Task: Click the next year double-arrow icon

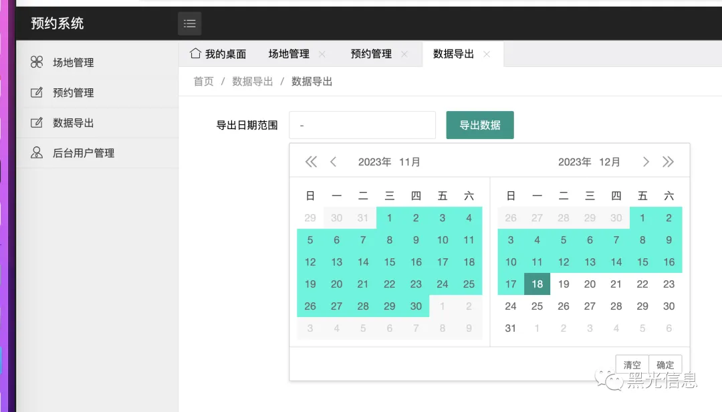Action: pyautogui.click(x=668, y=162)
